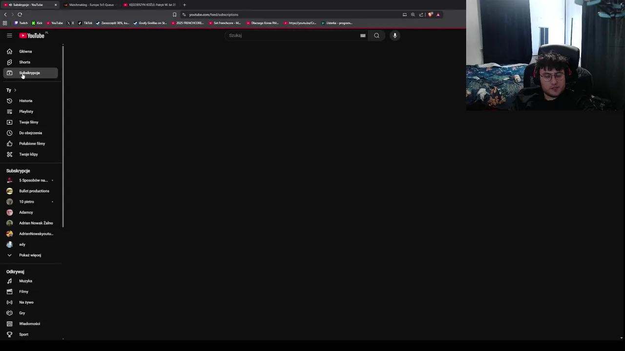Open Gry gaming section
This screenshot has height=351, width=625.
pos(30,313)
